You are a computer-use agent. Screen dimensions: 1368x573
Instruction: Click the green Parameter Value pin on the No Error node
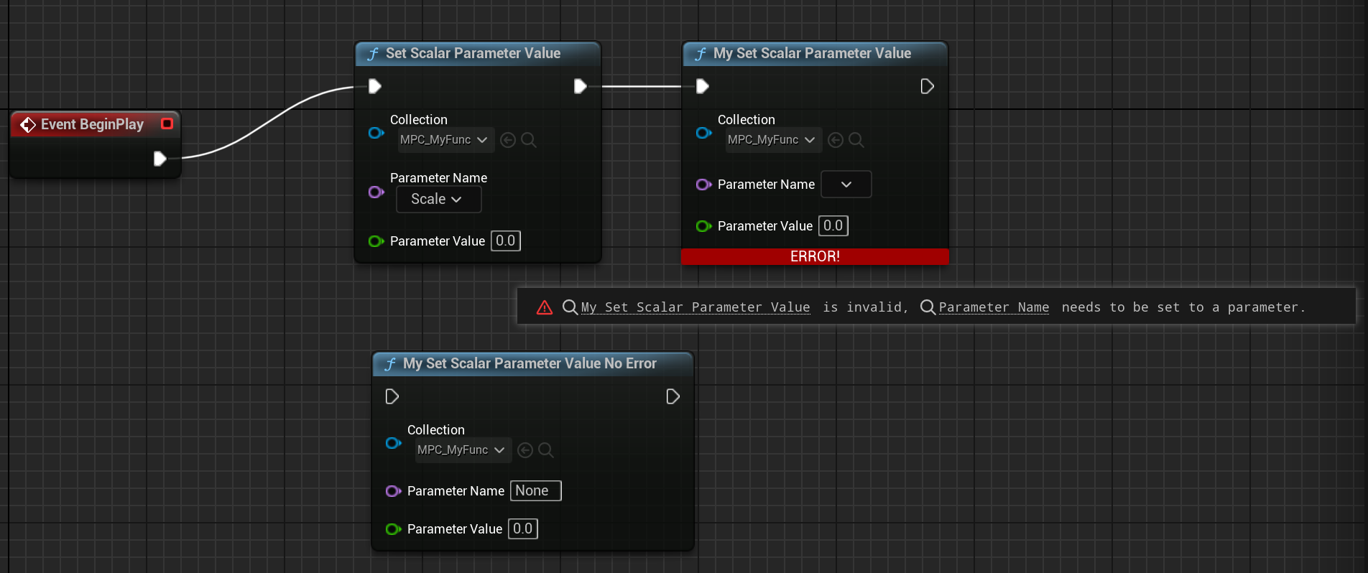tap(393, 529)
